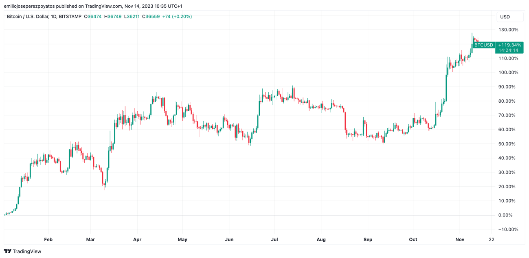Click the 0.00% label on price scale
Viewport: 529px width, 258px height.
click(x=505, y=215)
